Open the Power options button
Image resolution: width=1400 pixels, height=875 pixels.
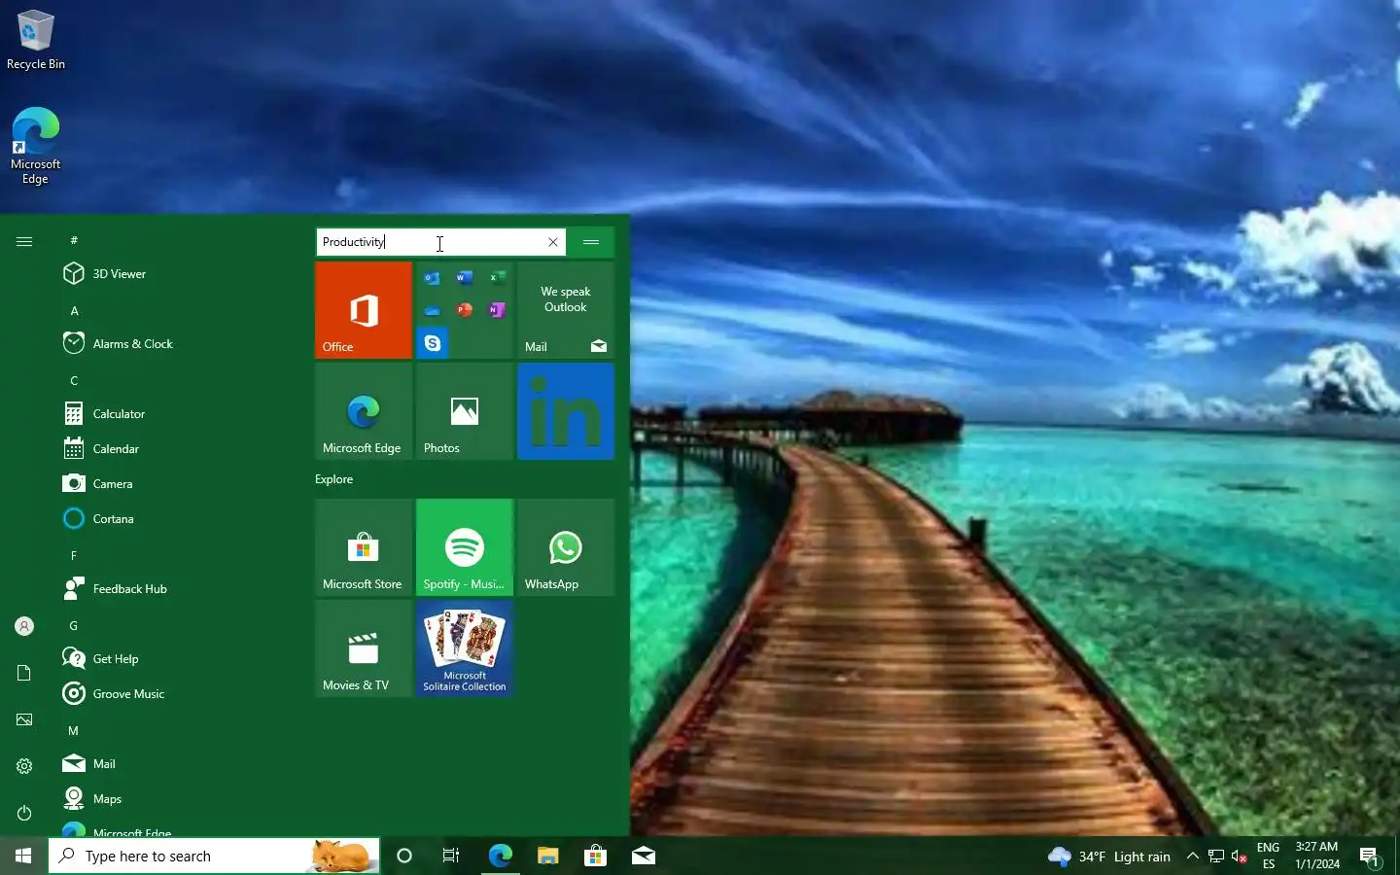pos(24,813)
